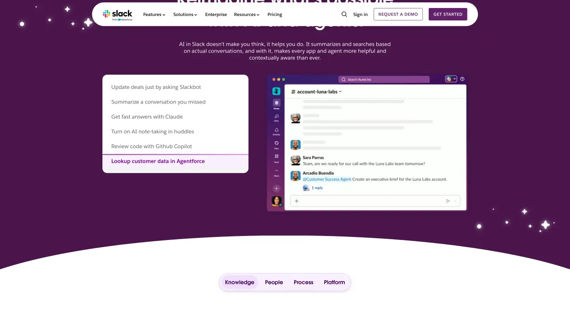The image size is (570, 320).
Task: Click the Slack logo in header
Action: pyautogui.click(x=118, y=15)
